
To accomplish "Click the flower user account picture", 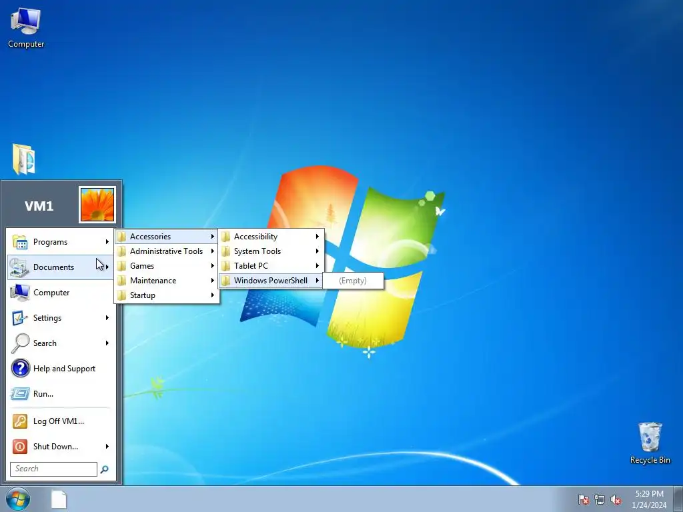I will coord(97,205).
